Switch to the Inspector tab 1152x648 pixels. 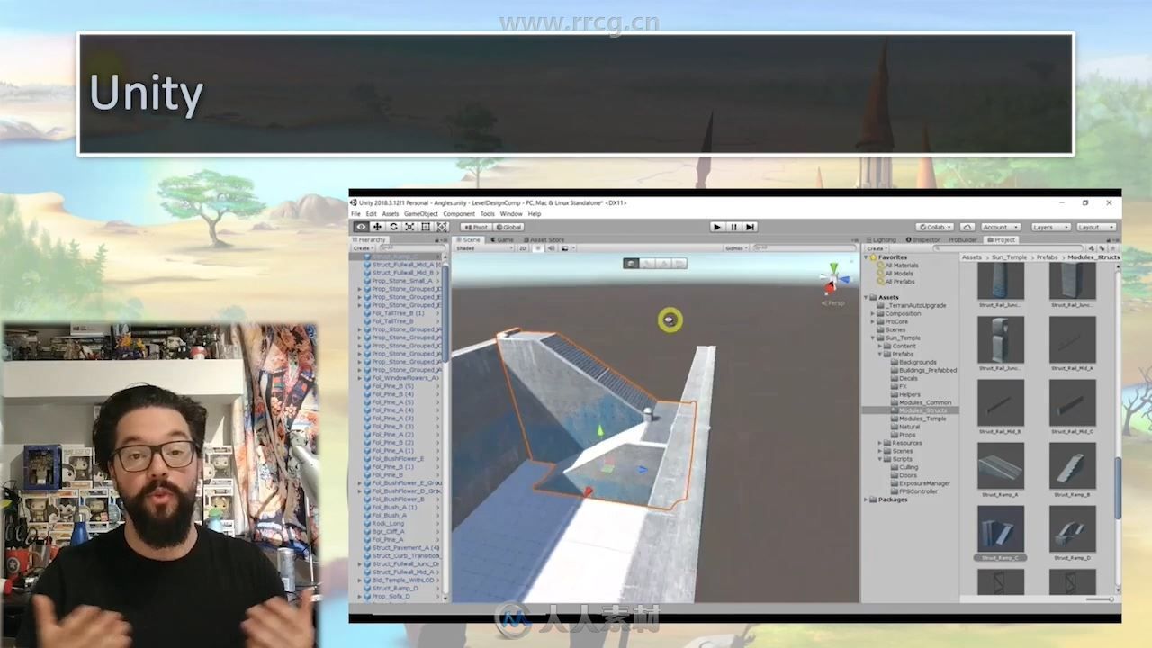point(923,239)
